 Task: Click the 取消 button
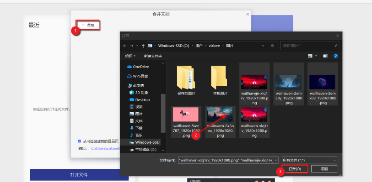pyautogui.click(x=324, y=169)
